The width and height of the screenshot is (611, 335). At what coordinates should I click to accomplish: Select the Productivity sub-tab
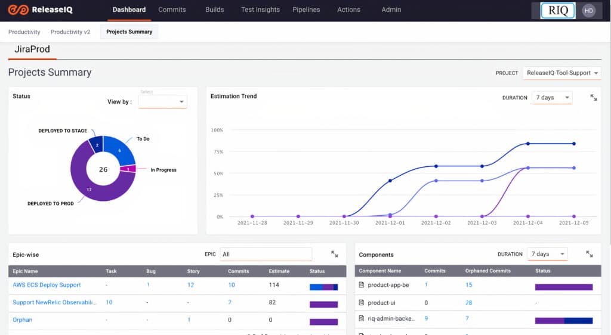click(x=24, y=32)
